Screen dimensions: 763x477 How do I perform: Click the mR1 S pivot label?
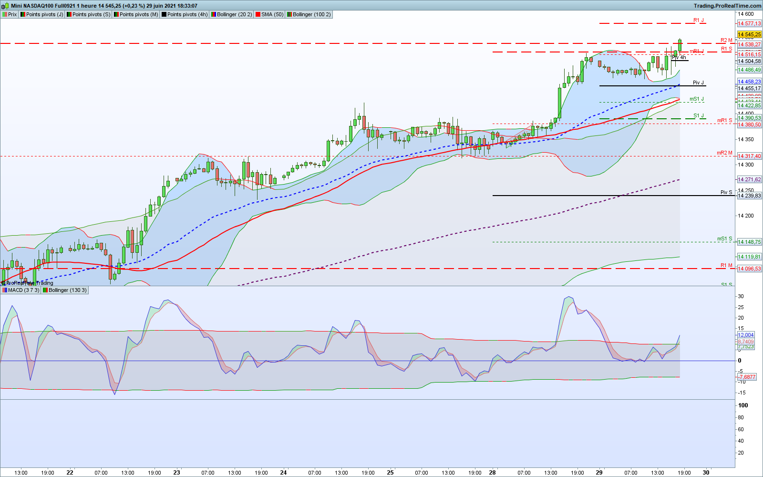725,120
